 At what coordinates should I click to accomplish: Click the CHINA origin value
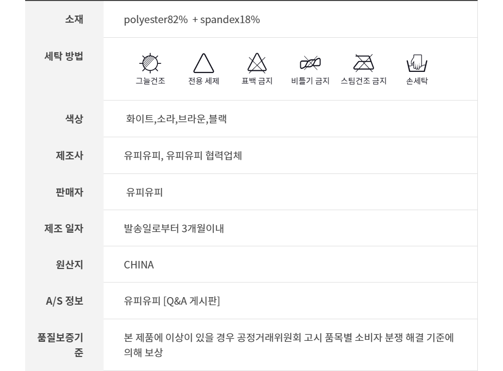[x=139, y=264]
